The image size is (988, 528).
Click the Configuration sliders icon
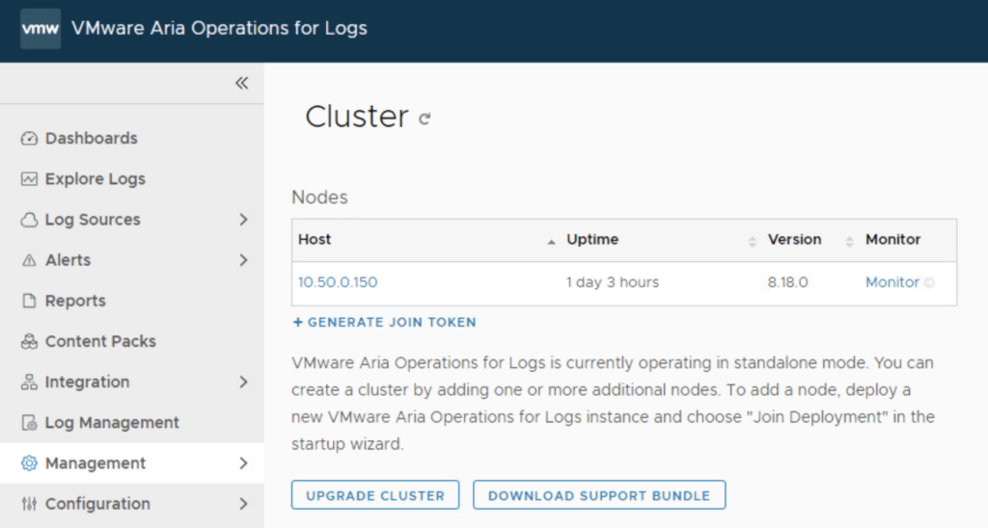pyautogui.click(x=29, y=504)
